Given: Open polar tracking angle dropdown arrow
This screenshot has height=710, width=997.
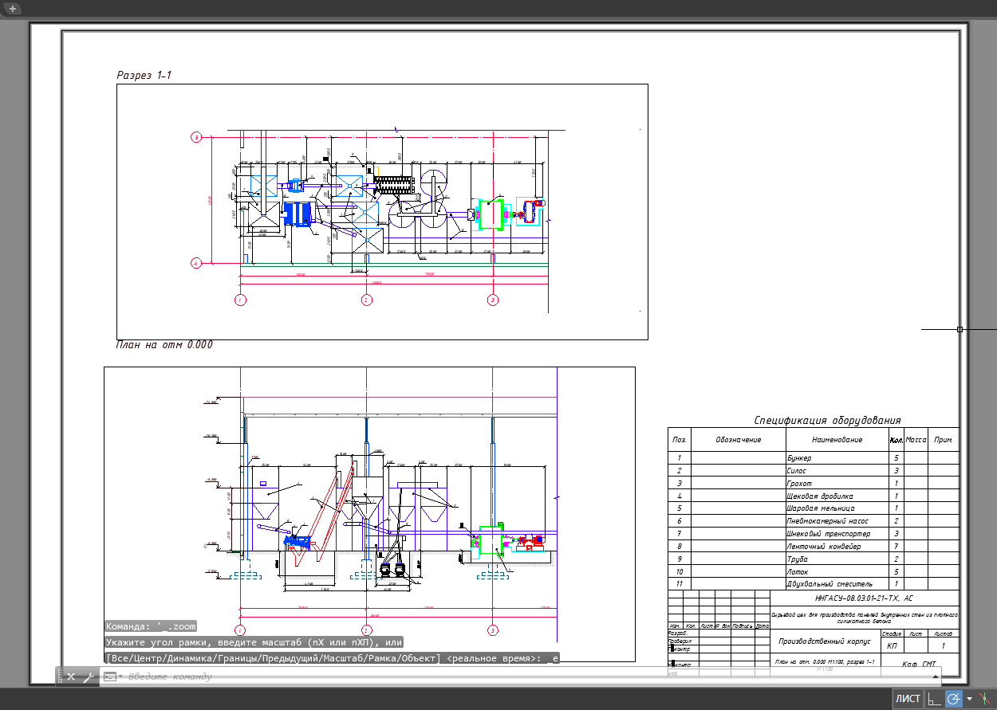Looking at the screenshot, I should pyautogui.click(x=969, y=699).
